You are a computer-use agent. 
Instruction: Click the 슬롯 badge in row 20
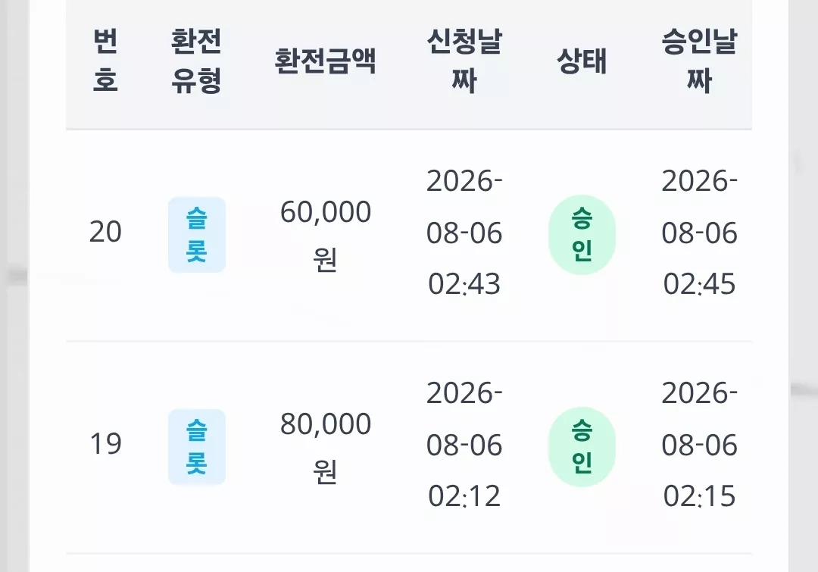[197, 235]
